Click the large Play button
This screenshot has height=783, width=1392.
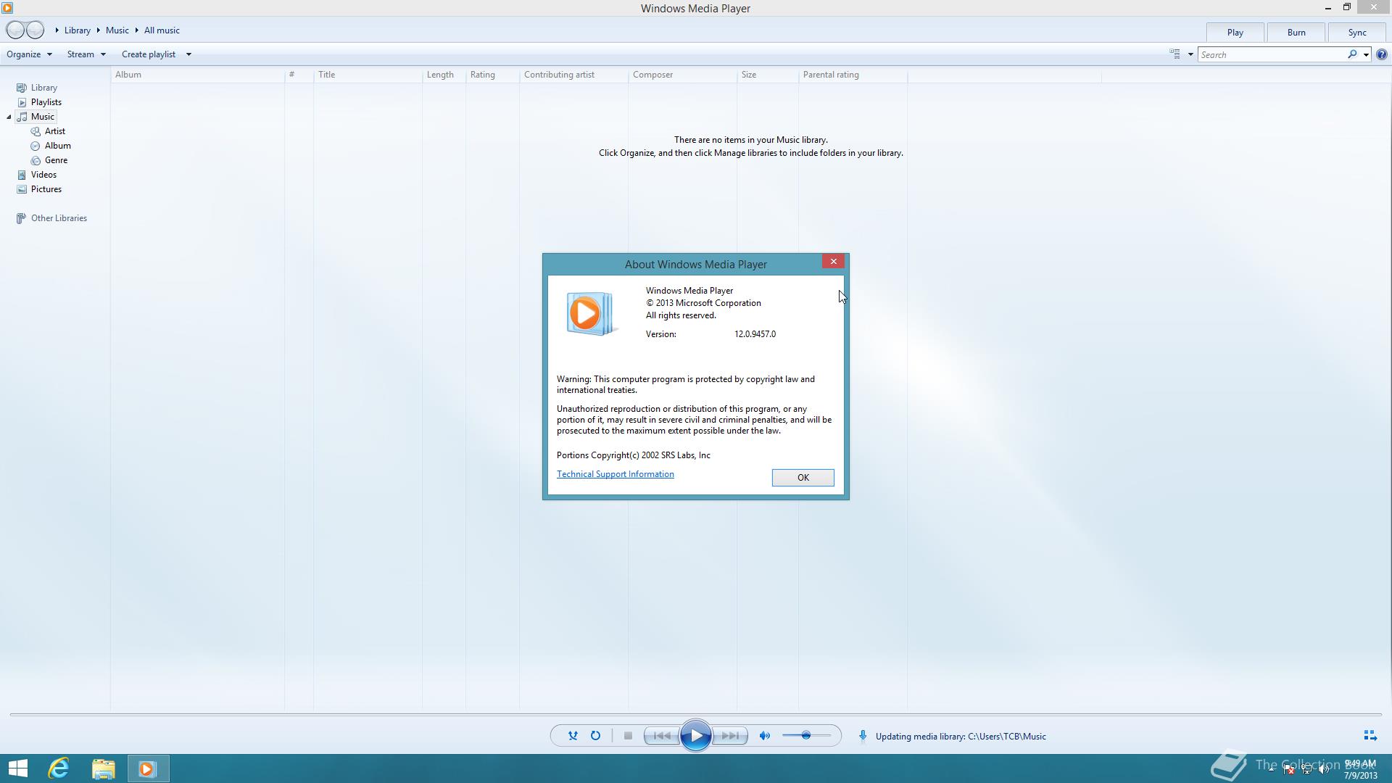coord(695,736)
